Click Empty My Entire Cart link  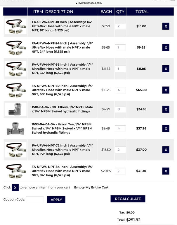point(91,187)
